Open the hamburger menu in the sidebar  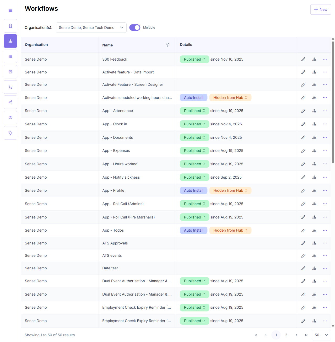pyautogui.click(x=10, y=10)
